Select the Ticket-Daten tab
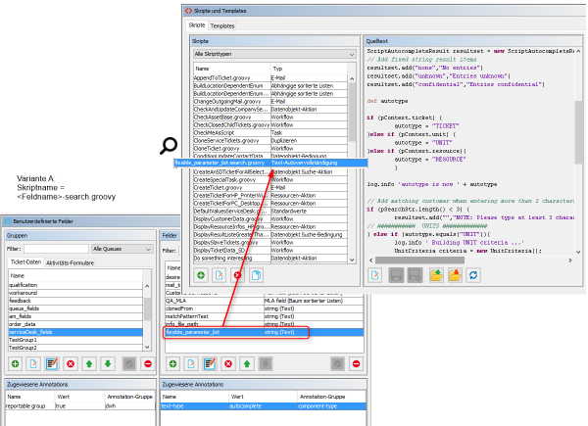The image size is (588, 426). pos(25,262)
